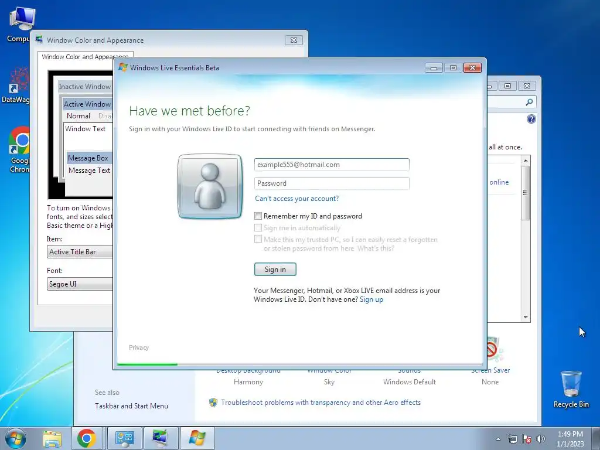Screen dimensions: 600x450
Task: Toggle 'Make this my trusted PC' checkbox
Action: [258, 239]
